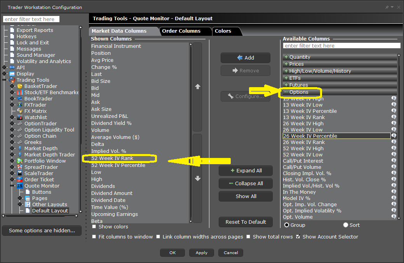Click the API arrows icon

pyautogui.click(x=12, y=67)
